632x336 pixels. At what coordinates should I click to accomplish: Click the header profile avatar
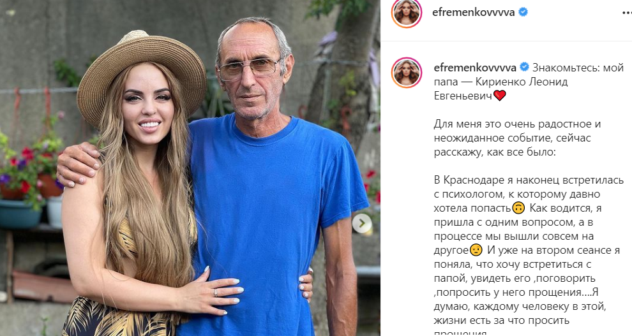tap(406, 13)
